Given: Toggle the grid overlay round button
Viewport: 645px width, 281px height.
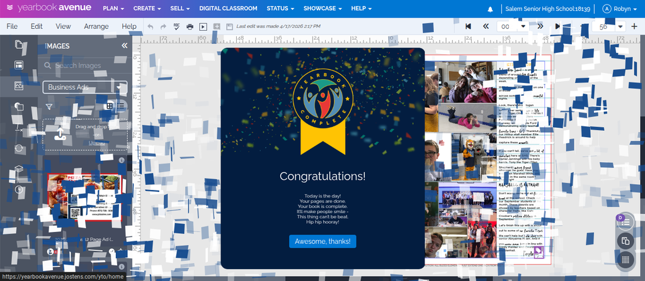Looking at the screenshot, I should pyautogui.click(x=625, y=260).
